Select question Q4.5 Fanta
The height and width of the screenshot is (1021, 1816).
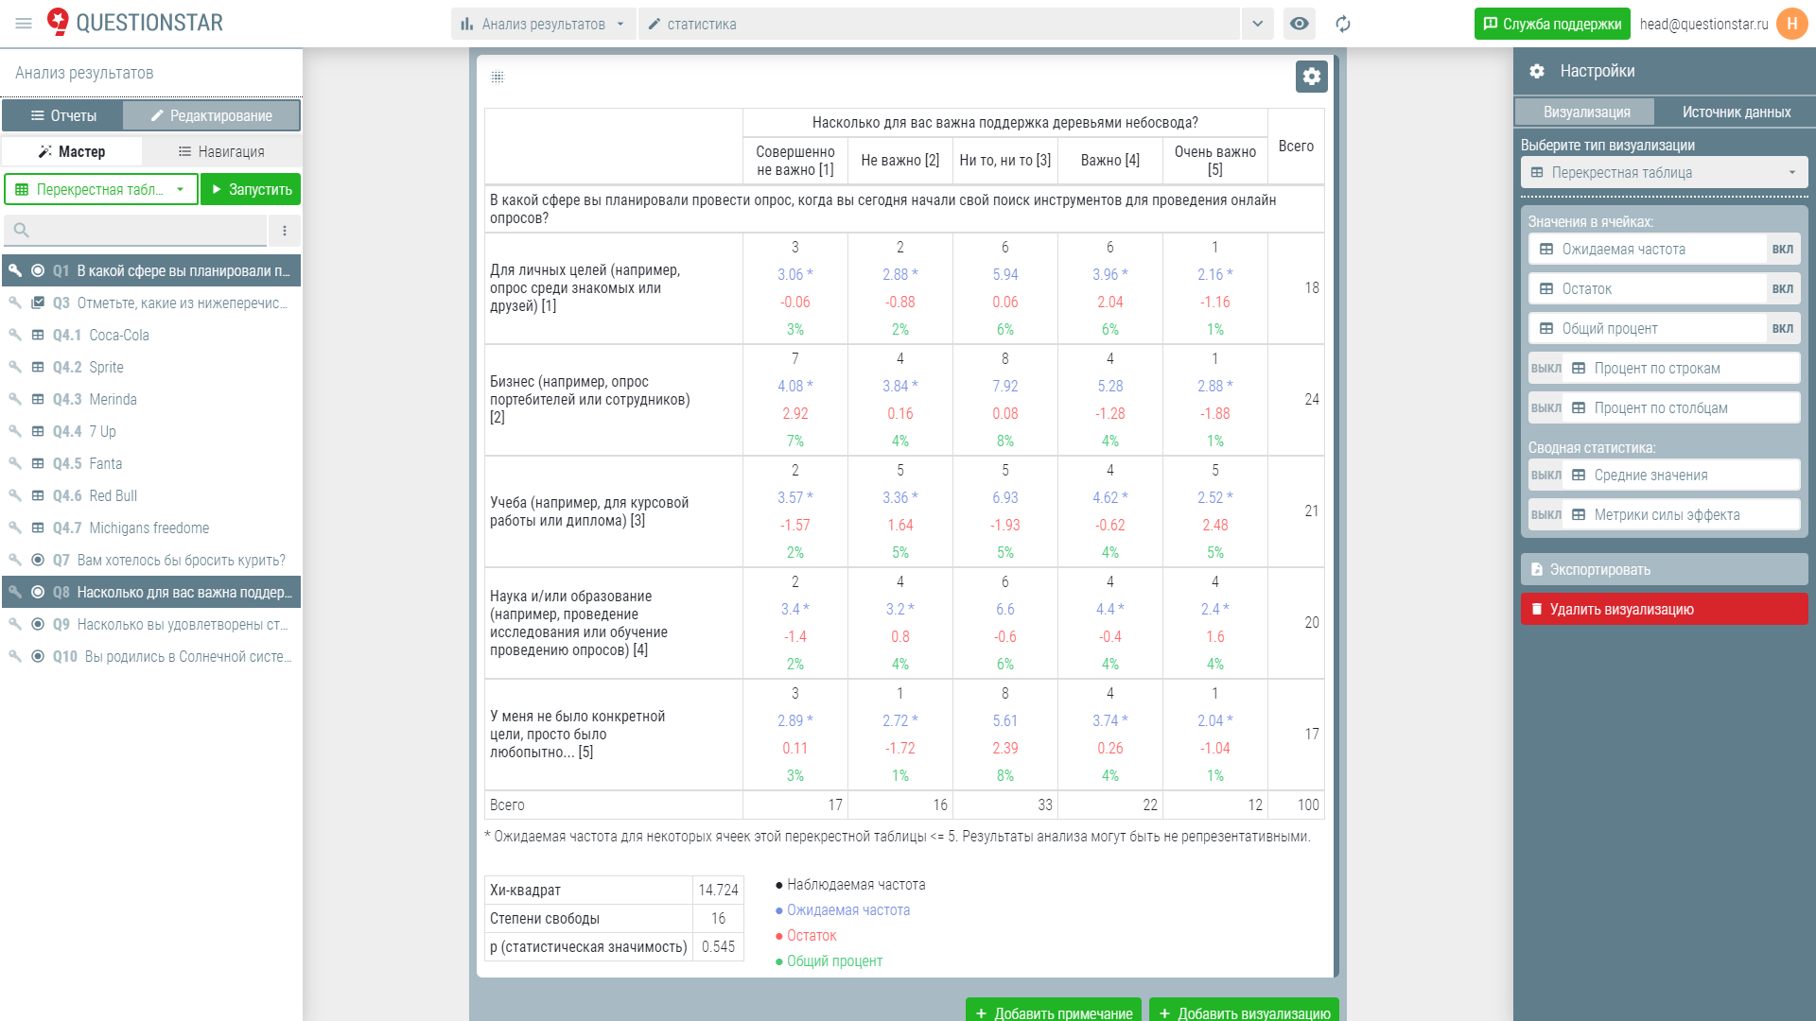pyautogui.click(x=151, y=463)
